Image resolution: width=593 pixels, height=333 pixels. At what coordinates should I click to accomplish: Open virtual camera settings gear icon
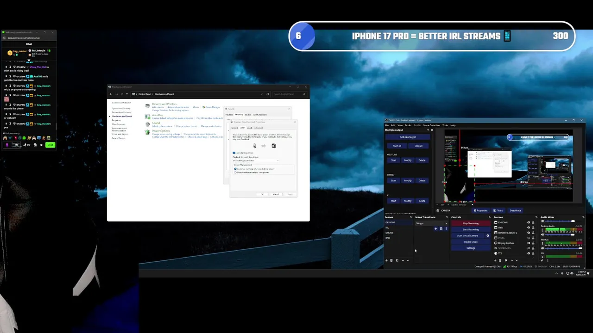pyautogui.click(x=488, y=236)
